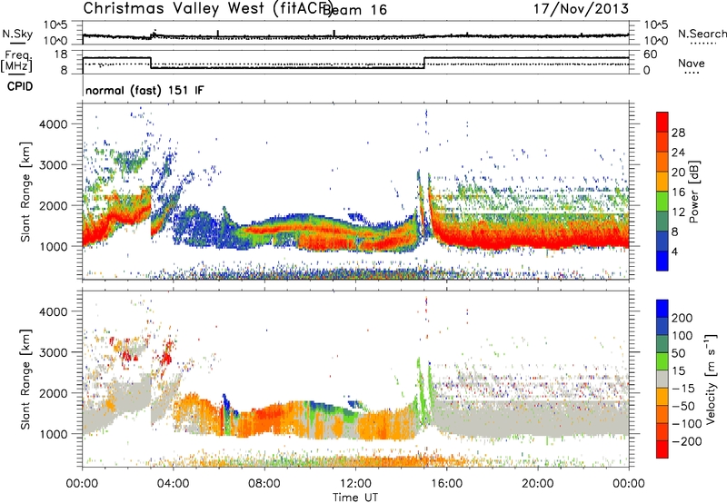
Task: Click the 'Beam 16' label
Action: point(354,10)
